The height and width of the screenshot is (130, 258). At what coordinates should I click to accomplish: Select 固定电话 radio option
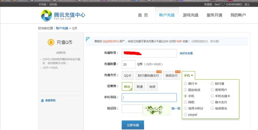pos(185,90)
